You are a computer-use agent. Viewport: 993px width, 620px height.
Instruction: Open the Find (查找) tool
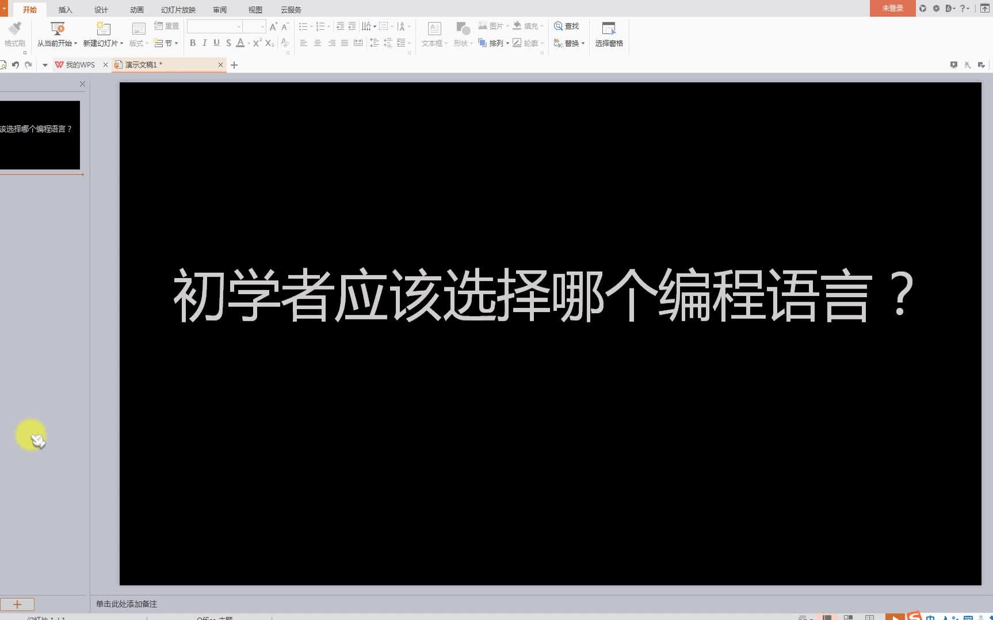pyautogui.click(x=566, y=26)
